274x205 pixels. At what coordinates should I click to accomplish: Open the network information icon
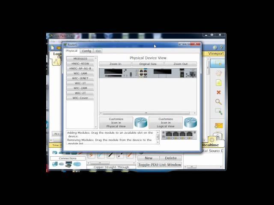click(x=215, y=47)
